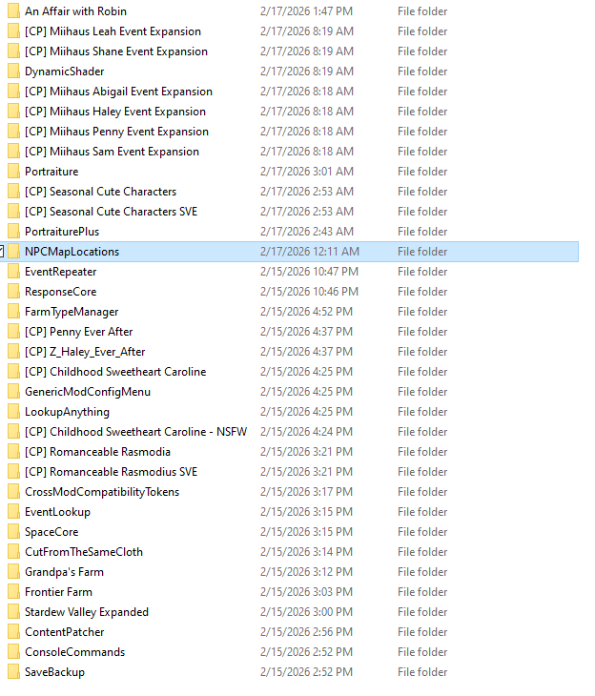Click the folder icon next to ContentPatcher

coord(13,631)
